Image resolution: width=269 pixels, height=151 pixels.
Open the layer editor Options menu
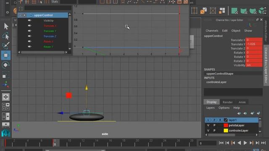point(224,108)
